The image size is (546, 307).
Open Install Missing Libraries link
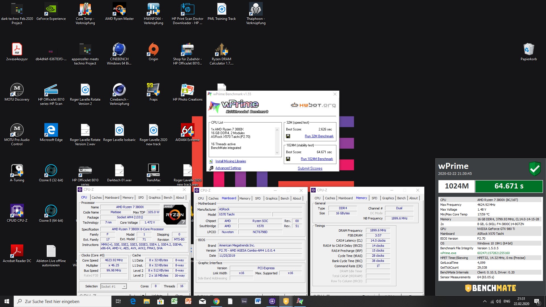(231, 161)
